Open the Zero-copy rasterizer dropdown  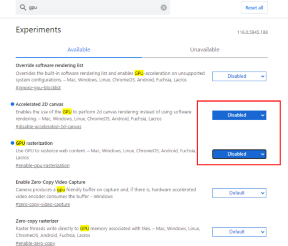pos(239,232)
